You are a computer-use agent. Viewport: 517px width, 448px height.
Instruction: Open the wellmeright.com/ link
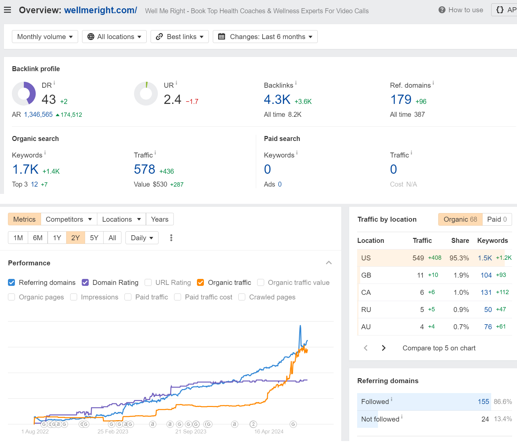coord(100,10)
